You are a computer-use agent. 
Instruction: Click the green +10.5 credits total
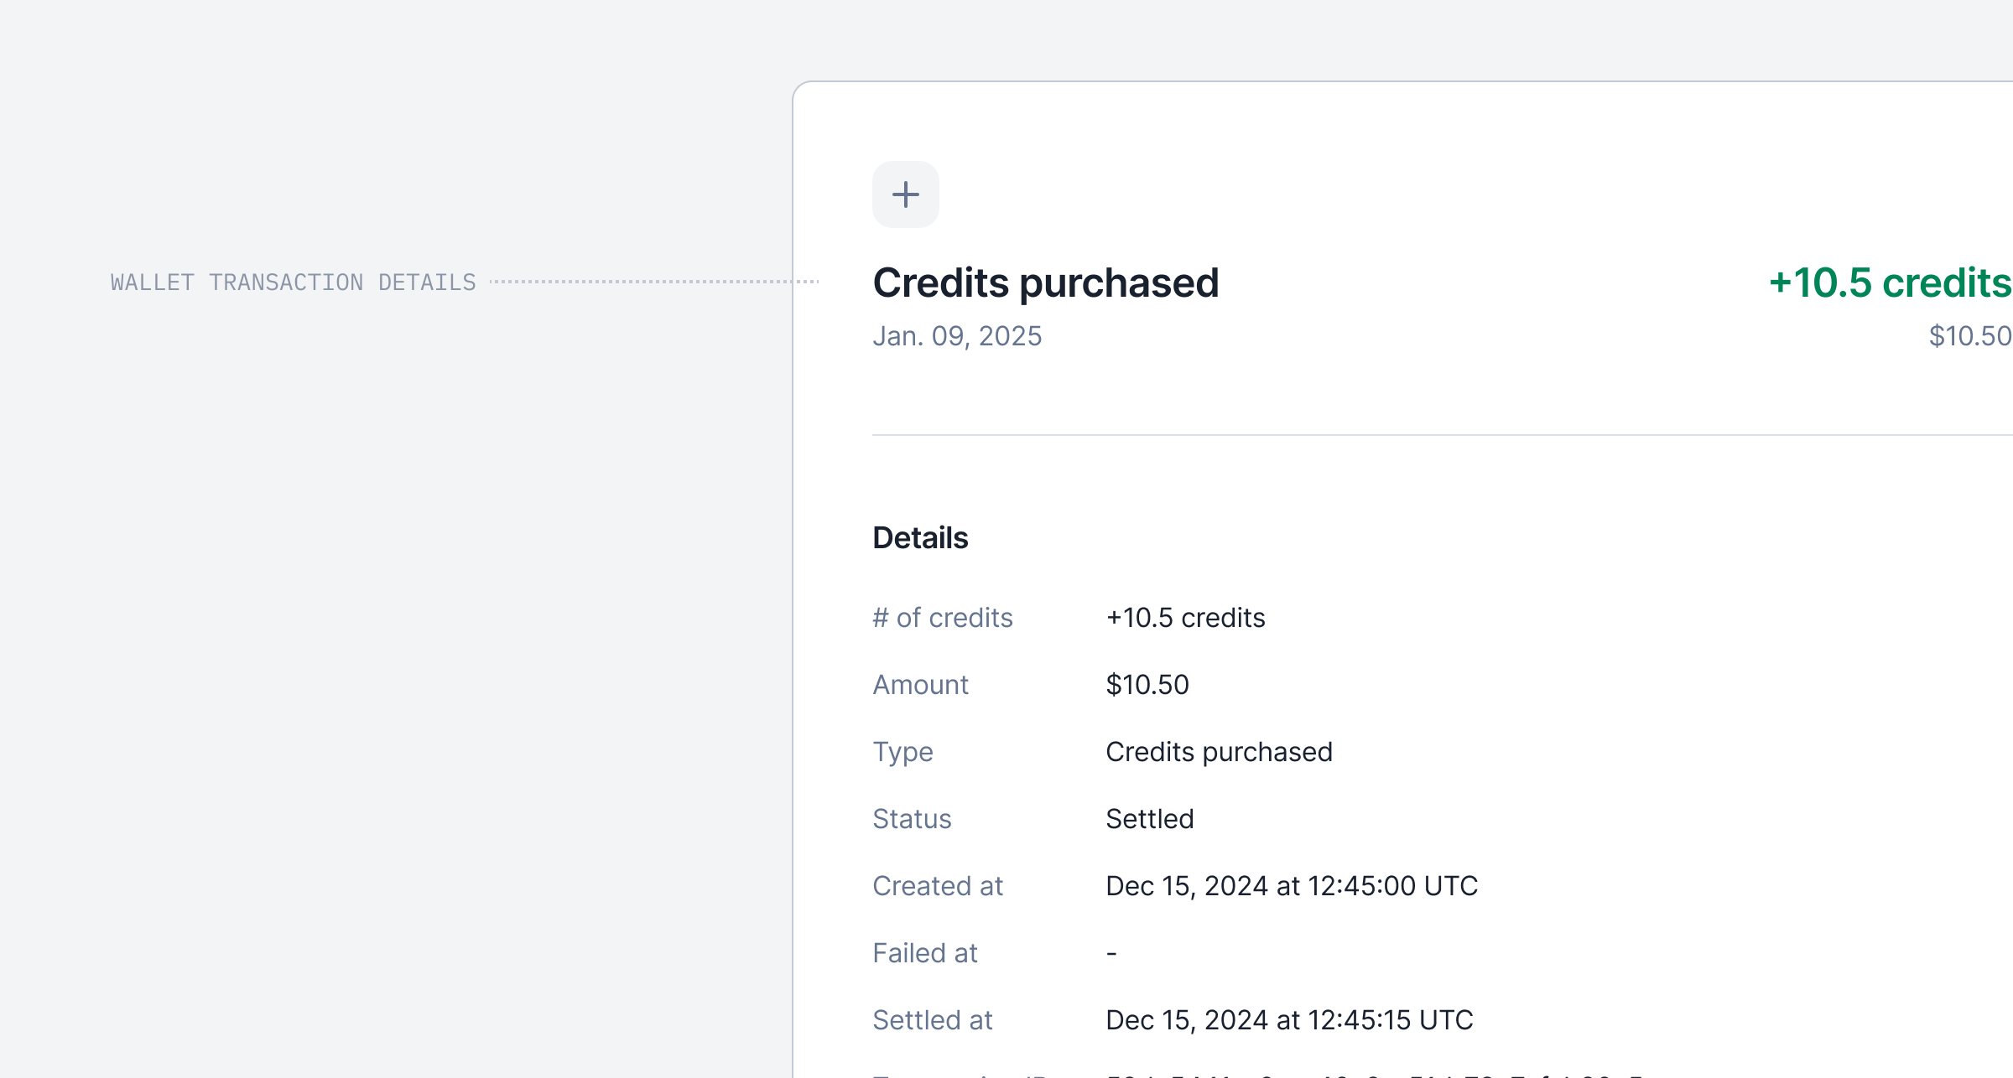click(x=1889, y=282)
